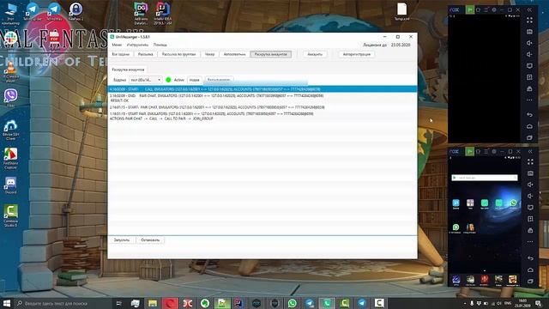Open File Explorer from the taskbar
This screenshot has height=309, width=549.
(153, 303)
